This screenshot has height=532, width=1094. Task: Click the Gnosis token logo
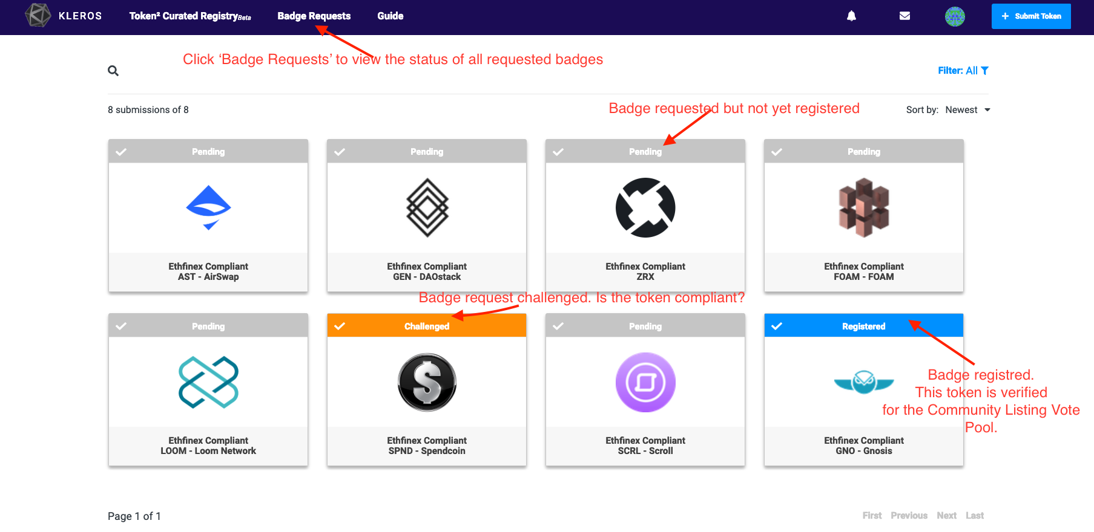pos(864,382)
